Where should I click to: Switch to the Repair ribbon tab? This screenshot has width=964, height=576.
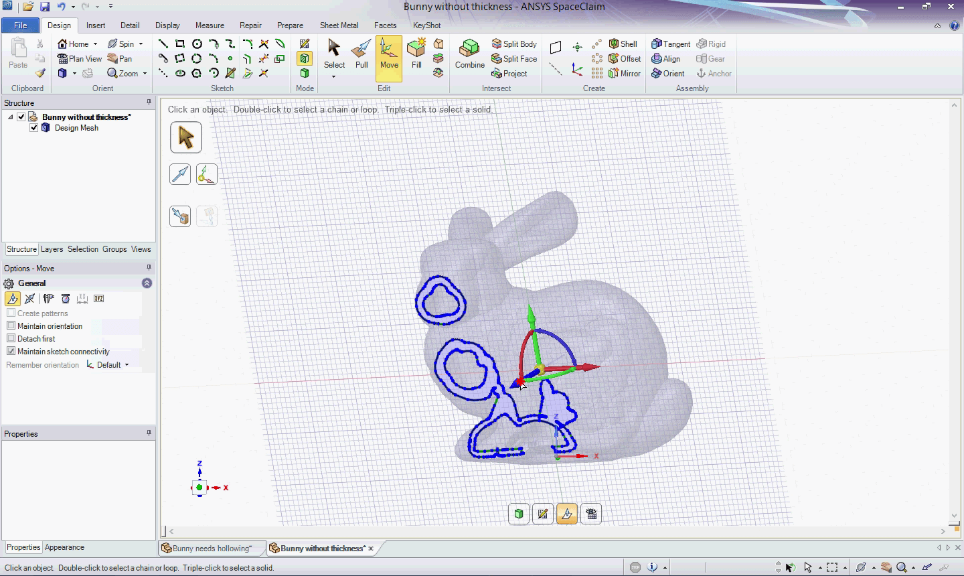coord(250,25)
